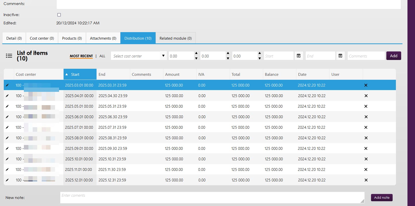Delete the row ending 2025.08.31 23:59
This screenshot has width=415, height=206.
pyautogui.click(x=366, y=138)
